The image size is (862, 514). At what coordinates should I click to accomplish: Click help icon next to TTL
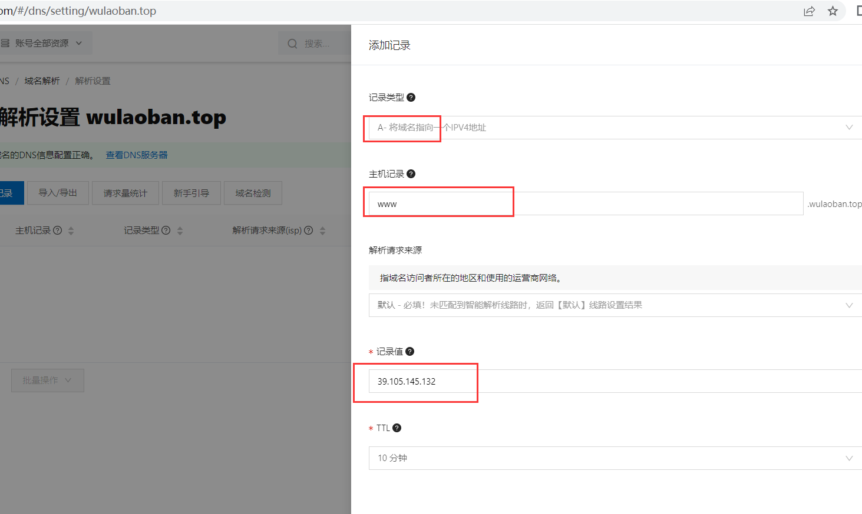[x=397, y=428]
